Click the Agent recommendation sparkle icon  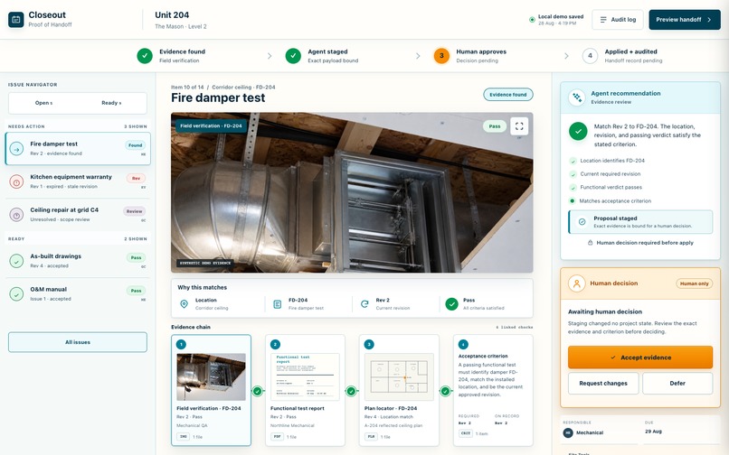pyautogui.click(x=577, y=97)
